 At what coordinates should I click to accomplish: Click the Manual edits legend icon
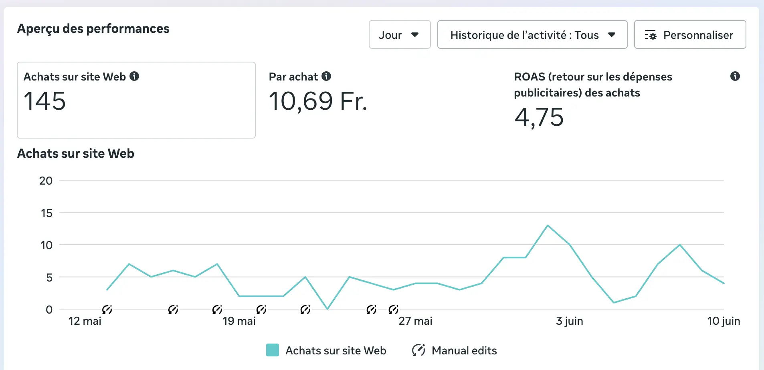pyautogui.click(x=418, y=350)
